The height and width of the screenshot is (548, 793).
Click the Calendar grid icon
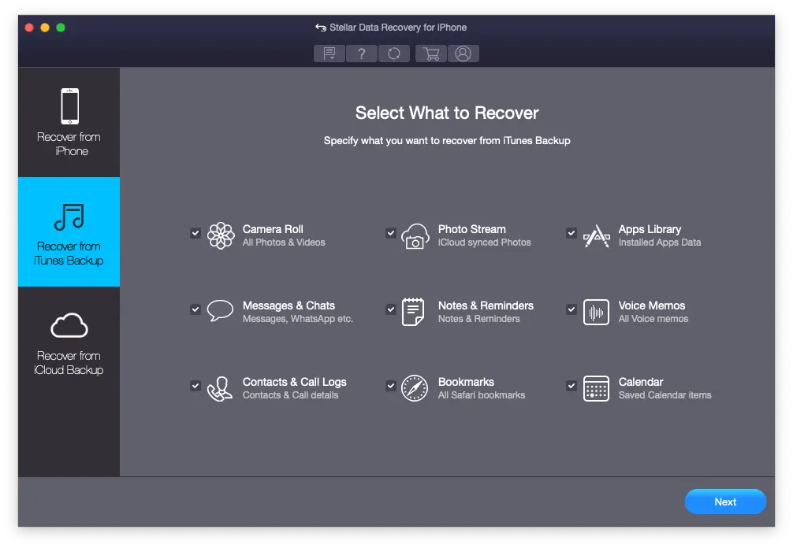tap(596, 388)
